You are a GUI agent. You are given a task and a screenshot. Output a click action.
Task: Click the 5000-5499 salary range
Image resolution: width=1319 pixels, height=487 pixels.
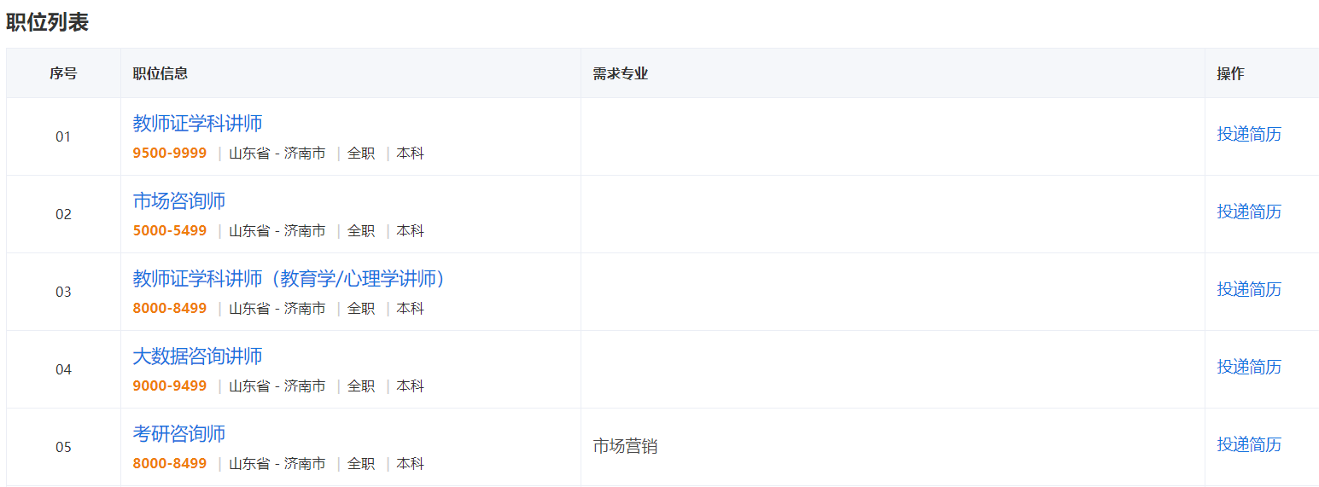(x=170, y=231)
